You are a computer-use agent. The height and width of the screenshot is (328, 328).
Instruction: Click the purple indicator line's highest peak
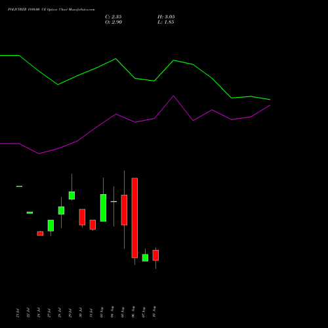pyautogui.click(x=174, y=96)
